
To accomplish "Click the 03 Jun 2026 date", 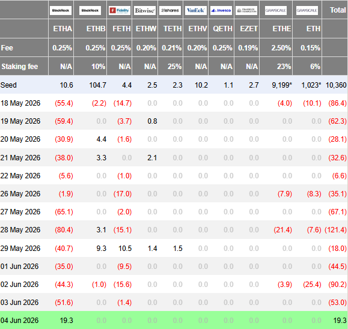I will click(x=19, y=302).
